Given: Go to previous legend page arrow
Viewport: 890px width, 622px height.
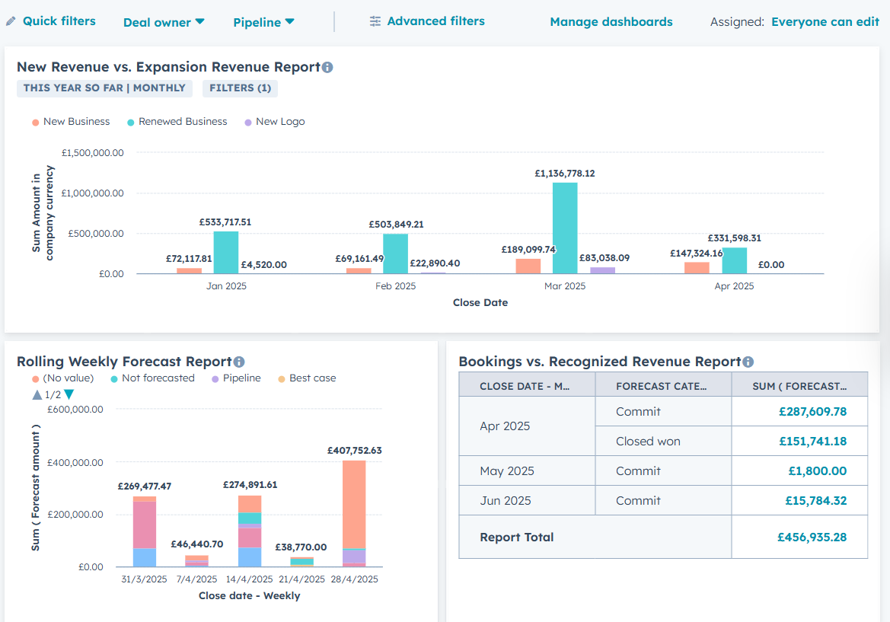Looking at the screenshot, I should click(x=37, y=395).
